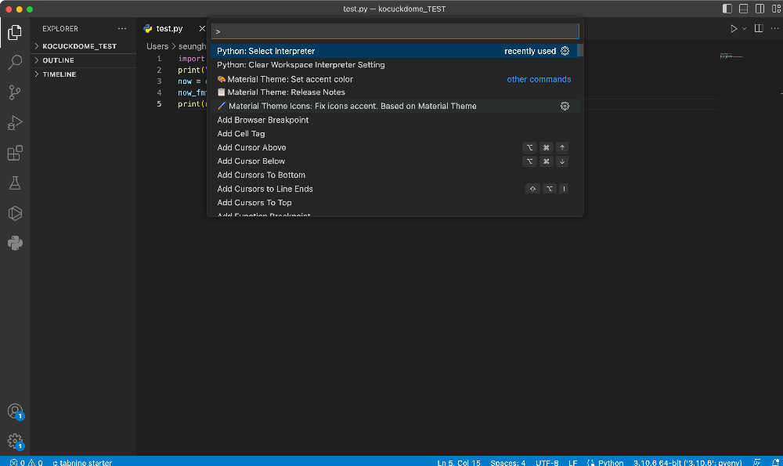Open the Search view
The height and width of the screenshot is (466, 783).
click(x=14, y=63)
